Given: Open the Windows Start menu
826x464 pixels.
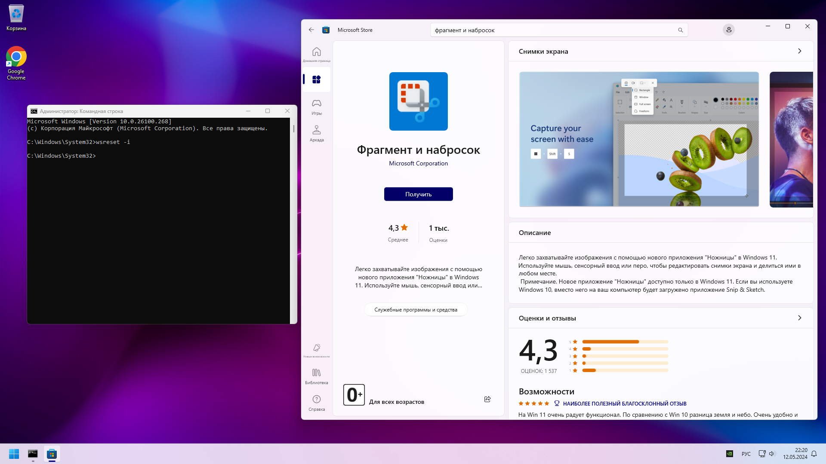Looking at the screenshot, I should coord(14,454).
